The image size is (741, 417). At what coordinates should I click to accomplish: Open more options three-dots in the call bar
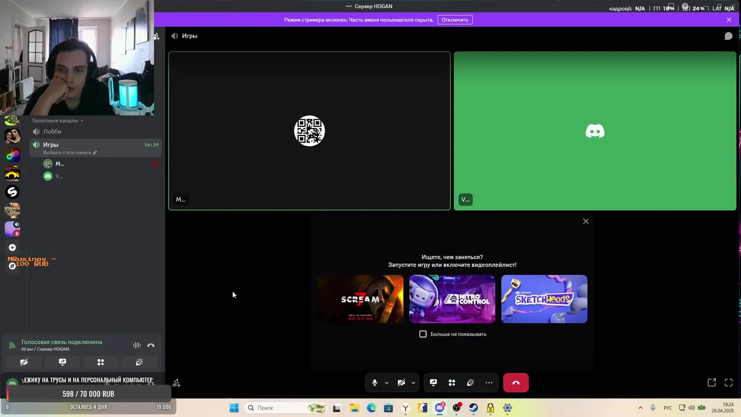[489, 383]
